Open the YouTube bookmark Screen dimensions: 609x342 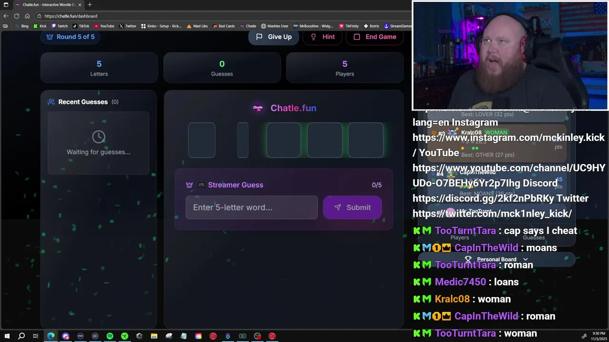tap(104, 26)
